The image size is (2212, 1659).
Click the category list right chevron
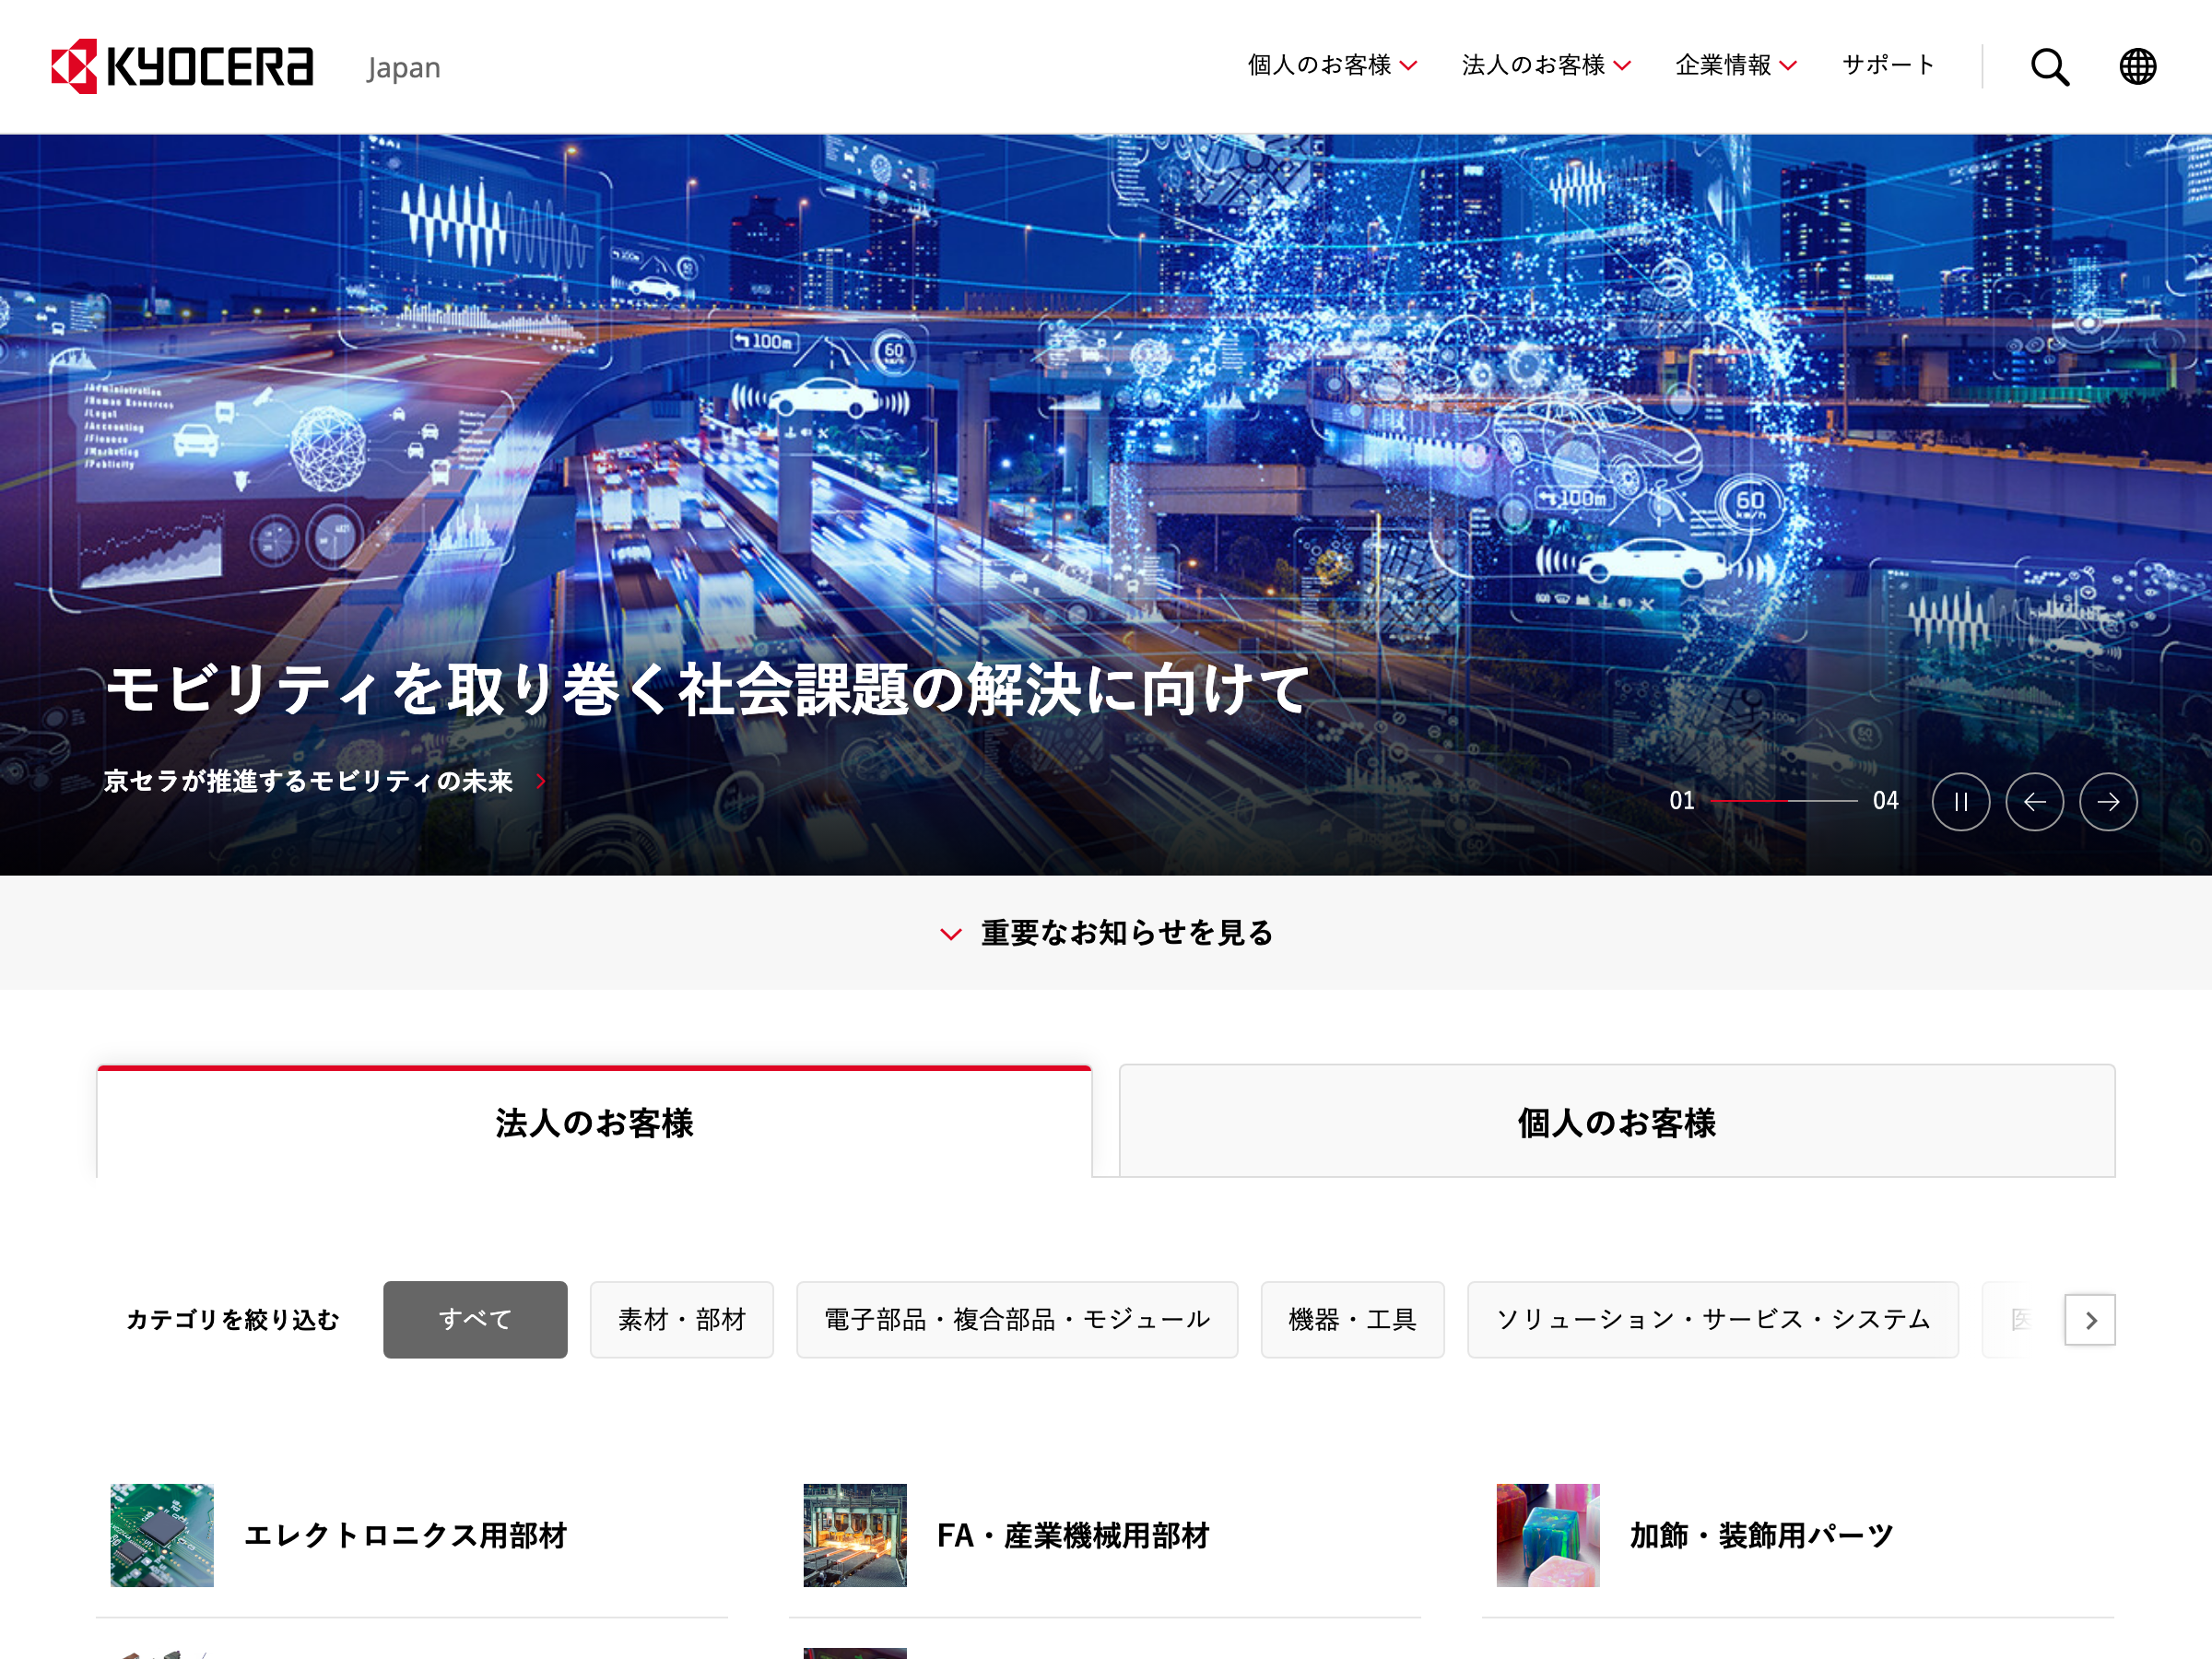[2090, 1319]
